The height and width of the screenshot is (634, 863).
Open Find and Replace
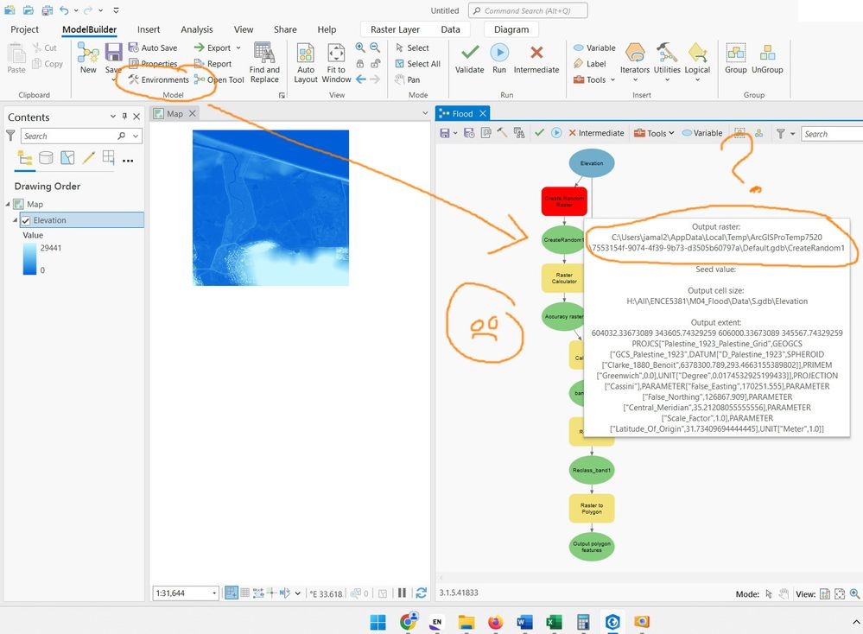[x=264, y=63]
